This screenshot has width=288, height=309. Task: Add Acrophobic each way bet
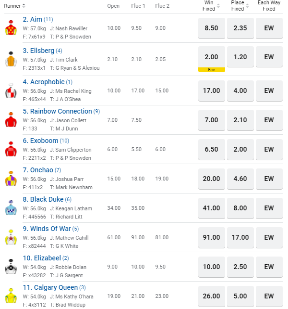269,90
